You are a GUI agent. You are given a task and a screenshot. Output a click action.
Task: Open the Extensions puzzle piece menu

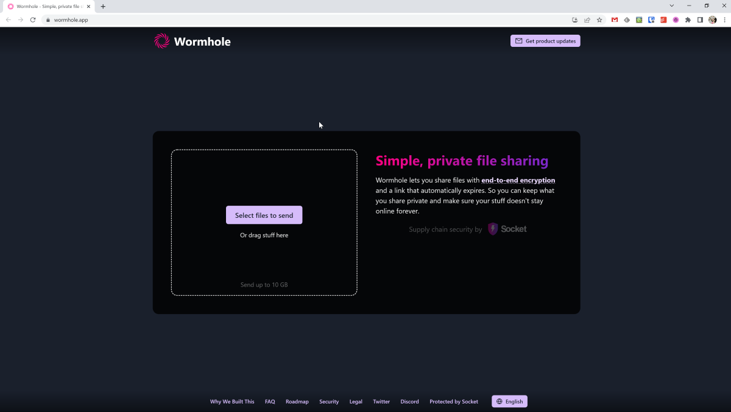688,19
